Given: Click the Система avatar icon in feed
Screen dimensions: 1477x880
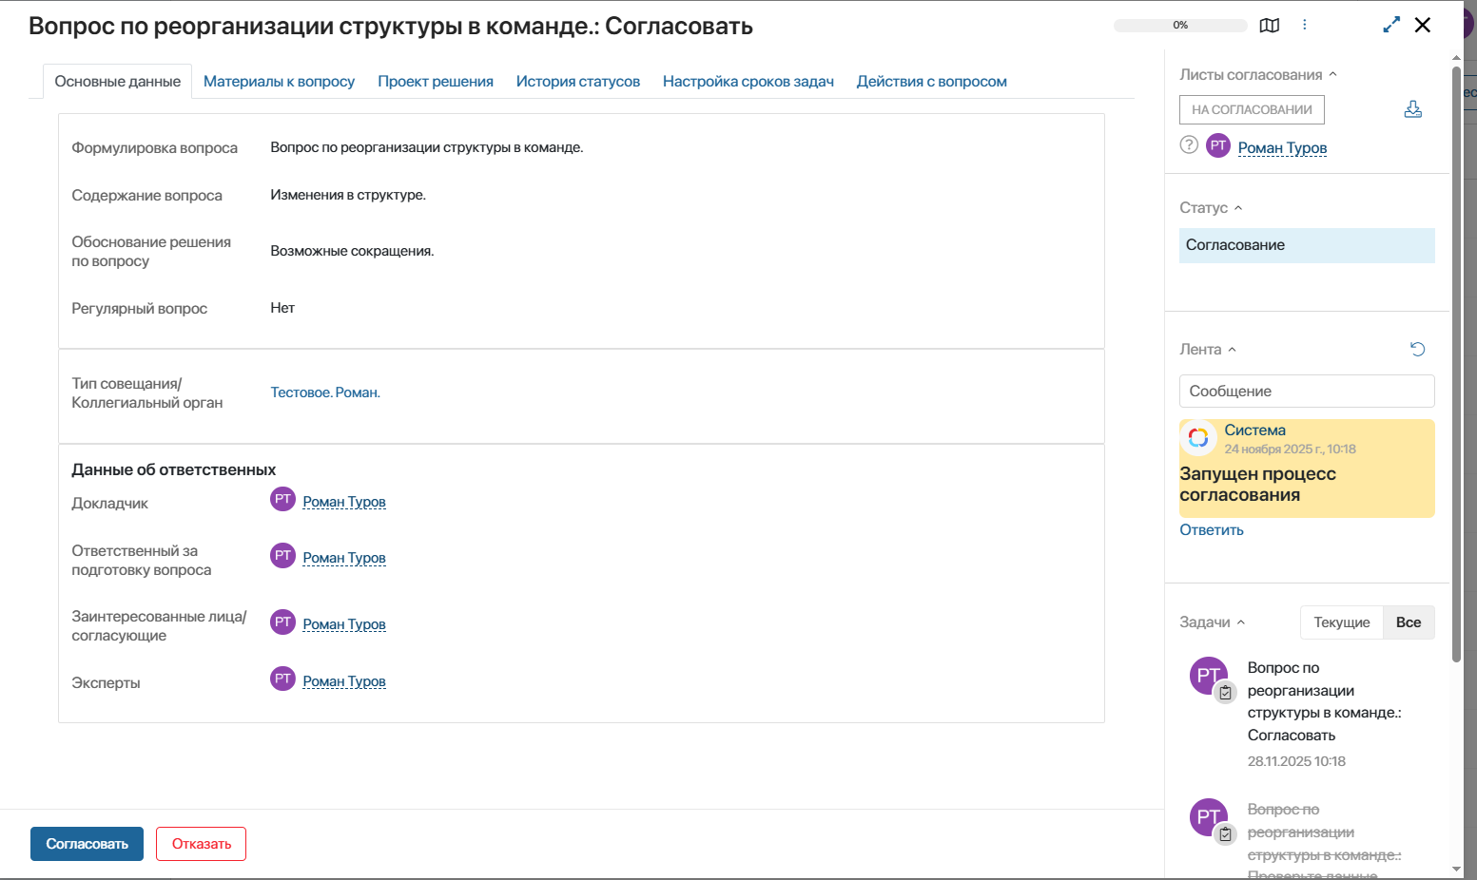Looking at the screenshot, I should pos(1198,437).
